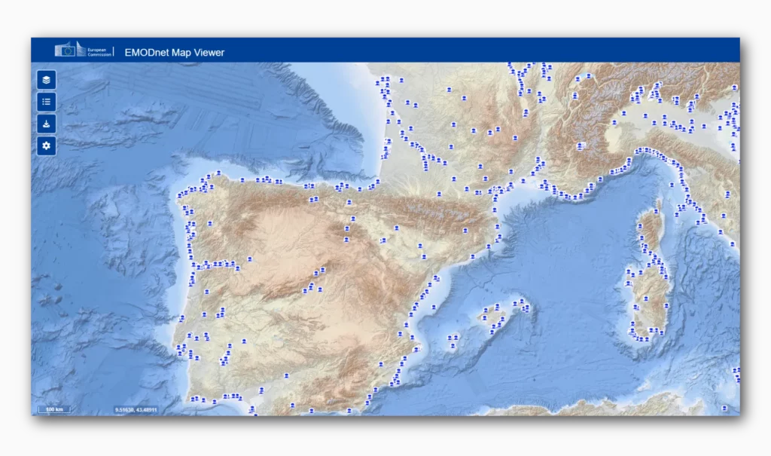This screenshot has width=771, height=456.
Task: Click the 100 km scale bar
Action: tap(54, 409)
